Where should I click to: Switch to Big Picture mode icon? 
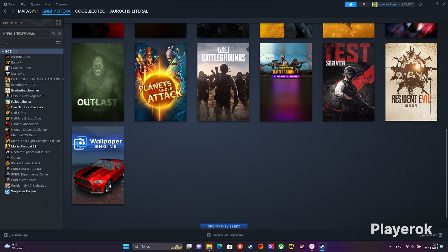[x=420, y=4]
